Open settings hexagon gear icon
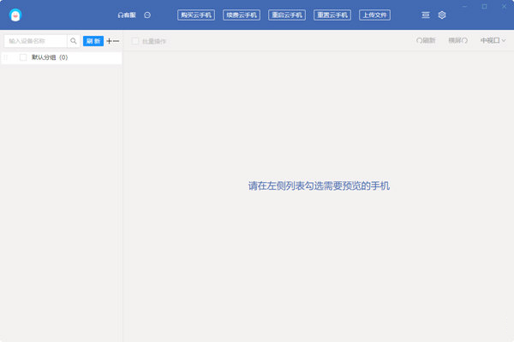The width and height of the screenshot is (514, 342). click(442, 15)
